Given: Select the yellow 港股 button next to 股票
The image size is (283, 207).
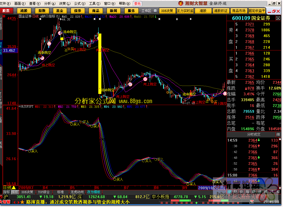Looking at the screenshot, I should point(24,11).
